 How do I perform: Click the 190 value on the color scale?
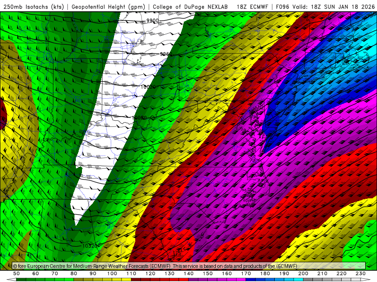[x=284, y=274]
